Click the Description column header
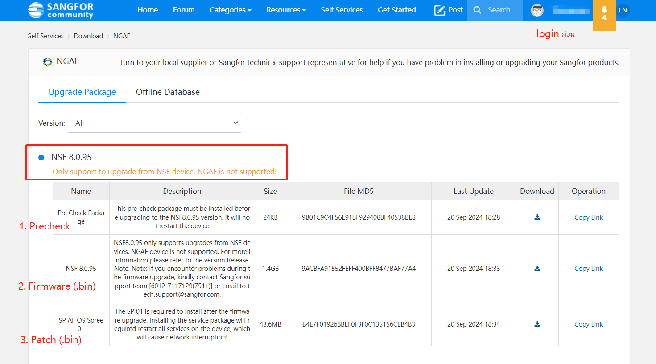 (182, 191)
